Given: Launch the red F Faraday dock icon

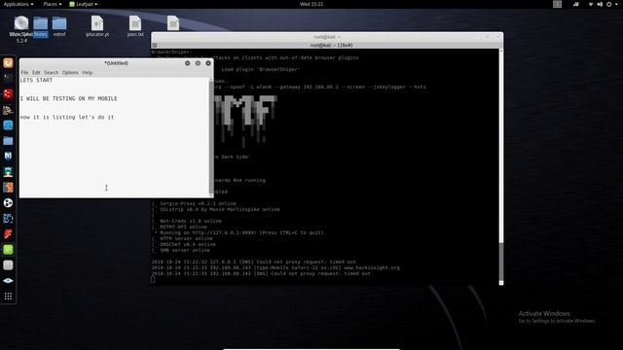Looking at the screenshot, I should 8,233.
